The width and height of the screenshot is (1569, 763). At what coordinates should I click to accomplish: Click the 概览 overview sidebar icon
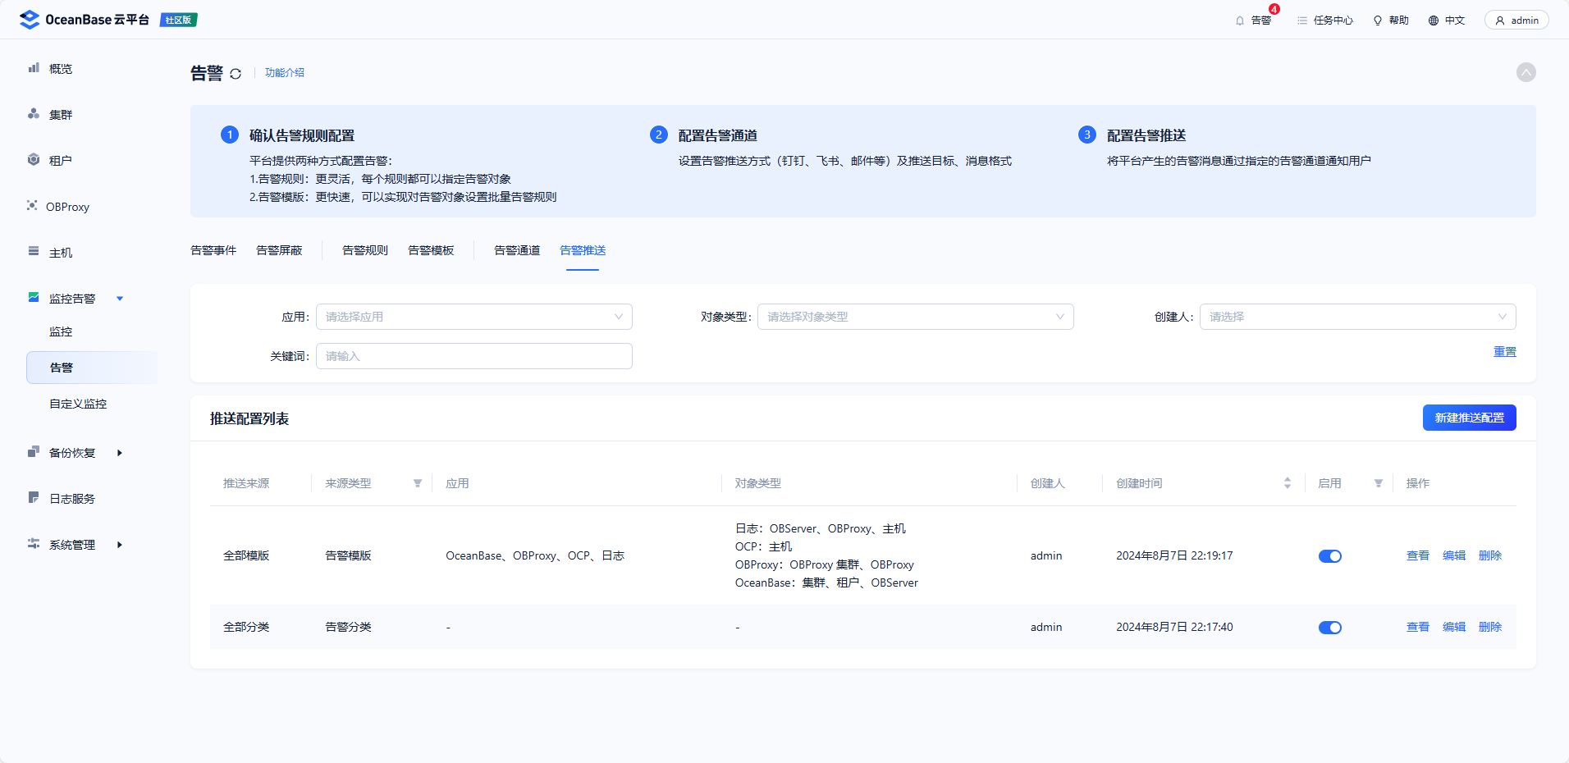coord(34,68)
